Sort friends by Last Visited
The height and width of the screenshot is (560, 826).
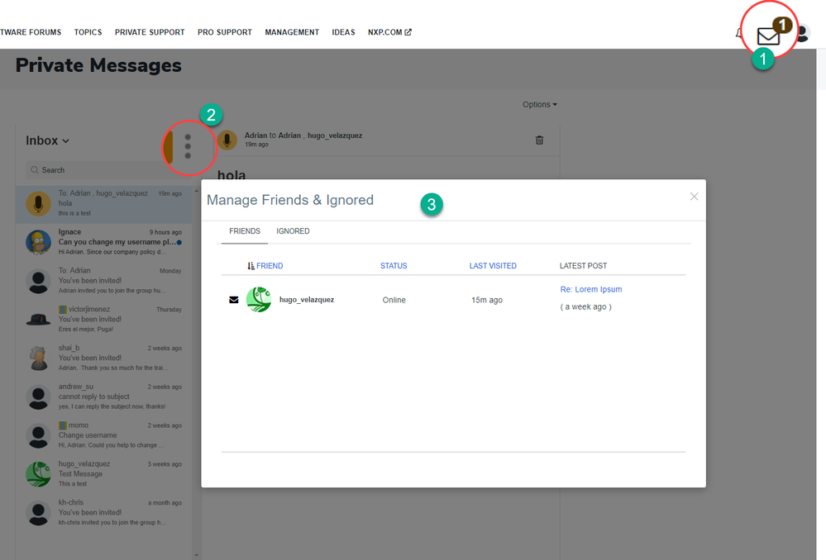493,266
